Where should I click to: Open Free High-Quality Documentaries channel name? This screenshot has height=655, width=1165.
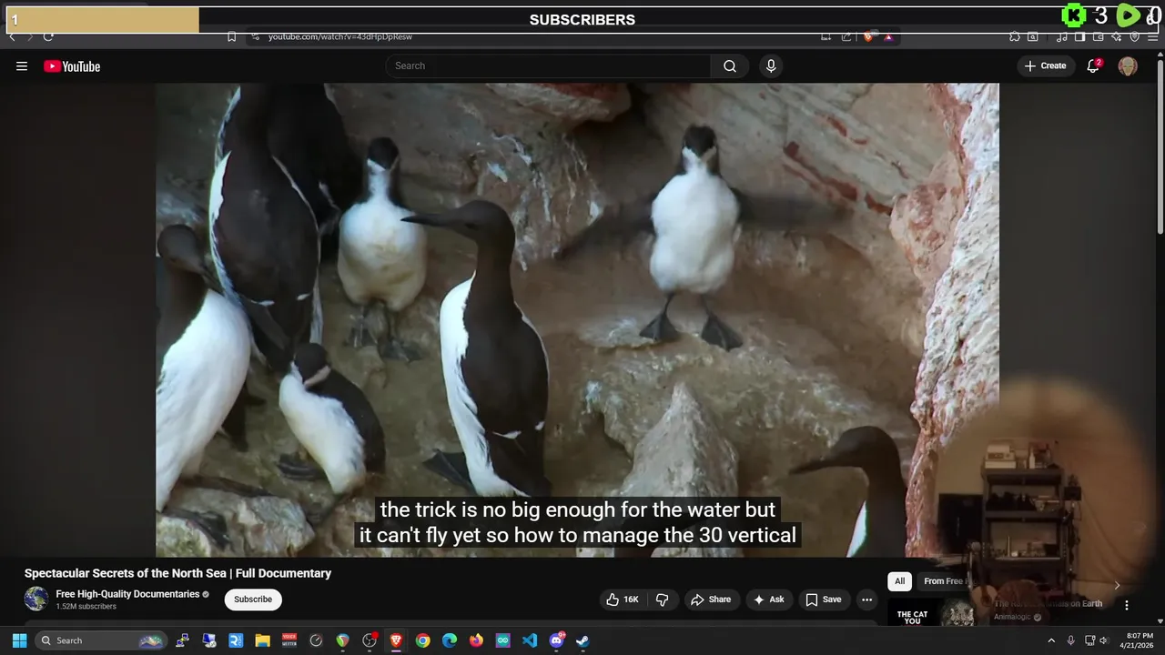tap(127, 594)
